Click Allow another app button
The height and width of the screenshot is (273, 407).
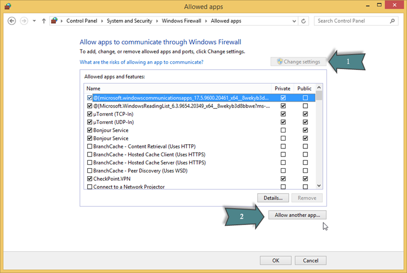pos(297,215)
